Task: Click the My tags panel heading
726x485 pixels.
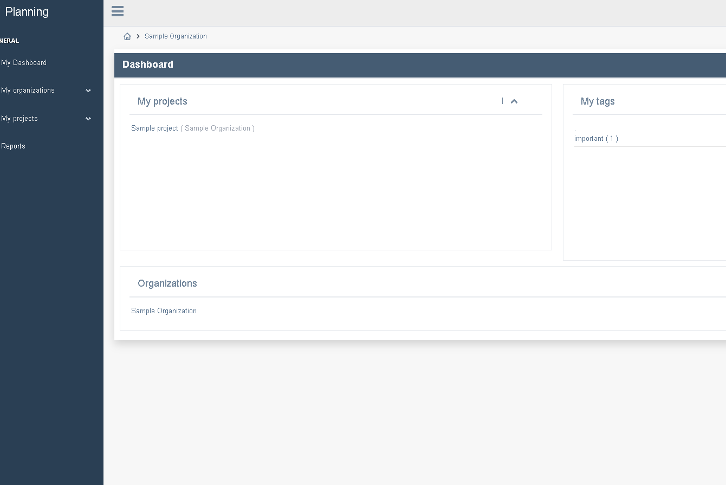Action: pyautogui.click(x=598, y=101)
